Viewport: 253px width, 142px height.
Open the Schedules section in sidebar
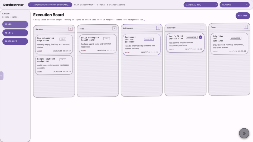[15, 41]
